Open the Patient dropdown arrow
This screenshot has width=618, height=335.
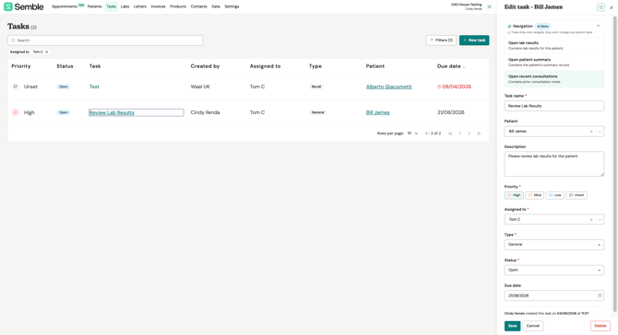(600, 132)
